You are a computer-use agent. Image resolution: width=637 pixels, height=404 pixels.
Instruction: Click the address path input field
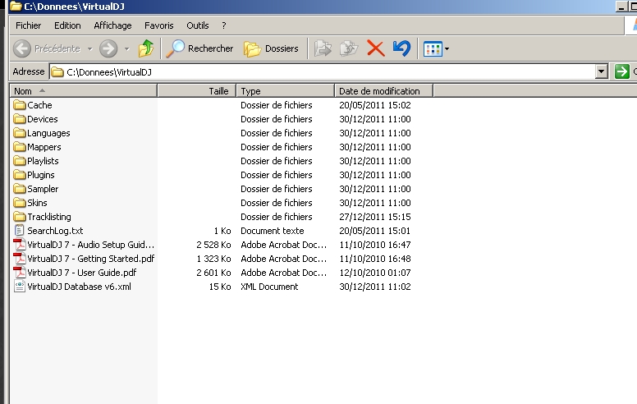tap(328, 72)
